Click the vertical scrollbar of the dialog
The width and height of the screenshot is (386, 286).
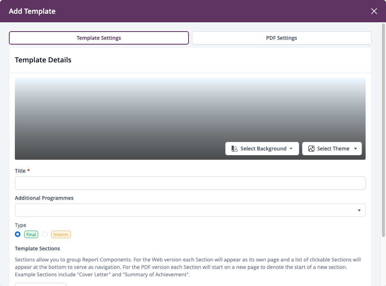383,130
